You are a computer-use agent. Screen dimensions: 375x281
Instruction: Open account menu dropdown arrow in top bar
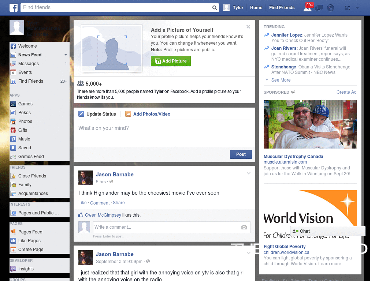tap(357, 8)
